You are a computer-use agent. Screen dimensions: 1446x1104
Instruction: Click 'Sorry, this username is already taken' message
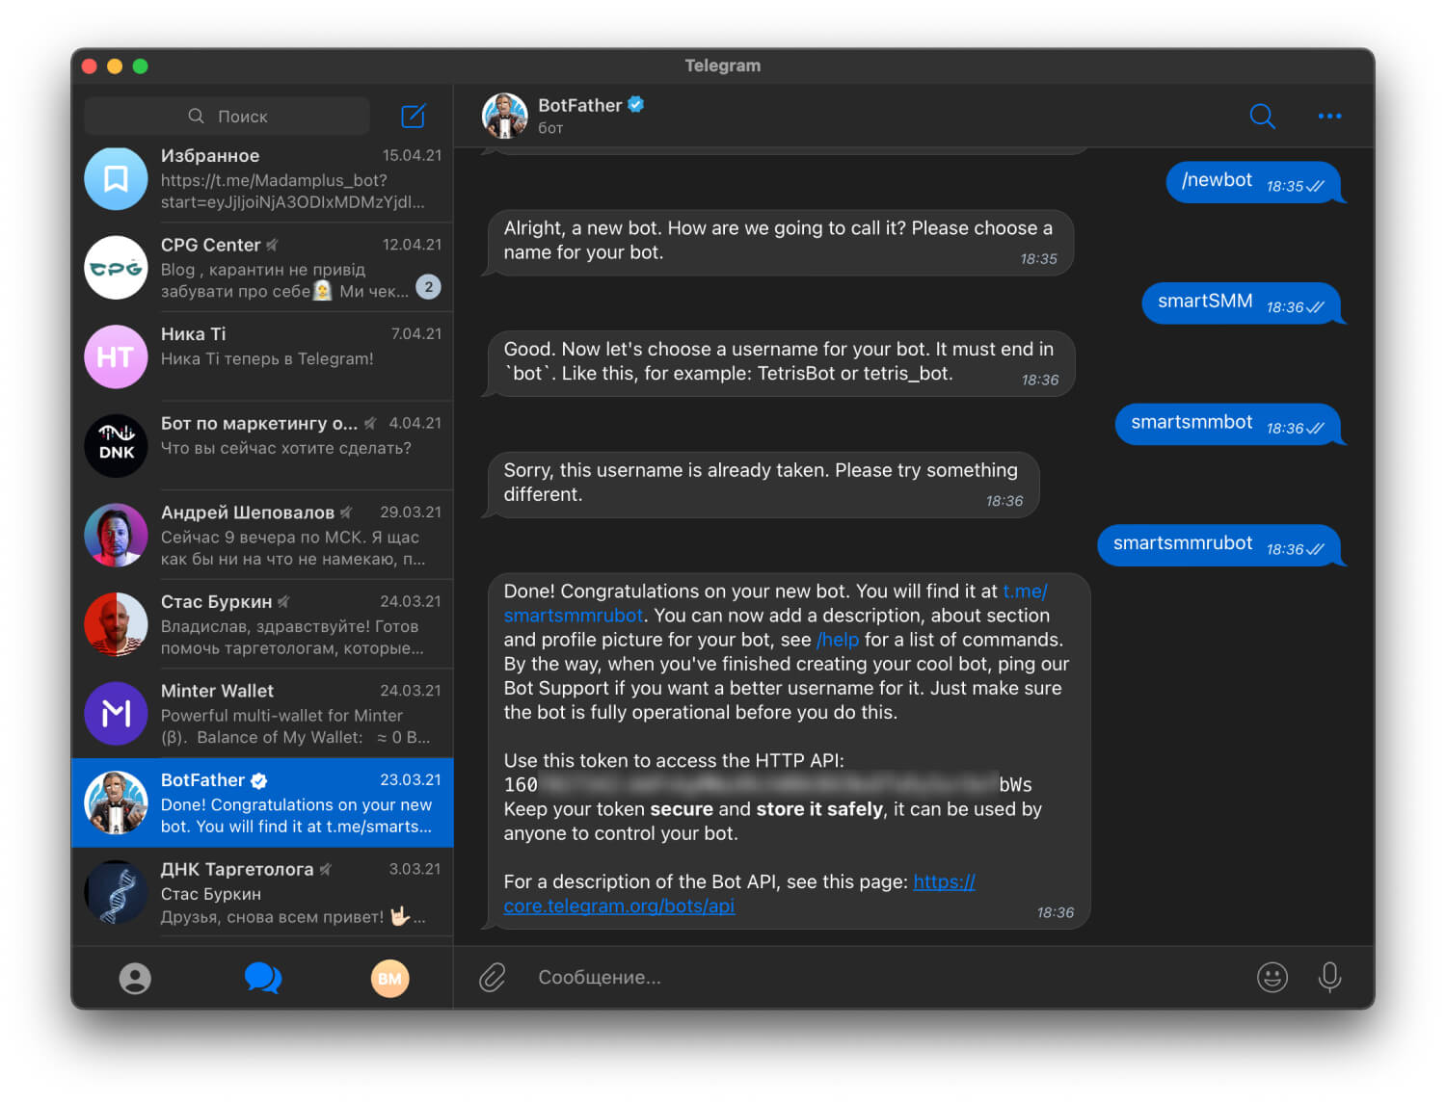point(762,484)
